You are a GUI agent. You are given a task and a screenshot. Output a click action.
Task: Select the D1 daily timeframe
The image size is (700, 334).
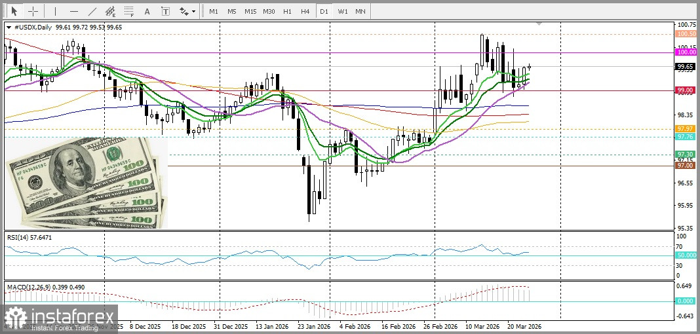[324, 11]
